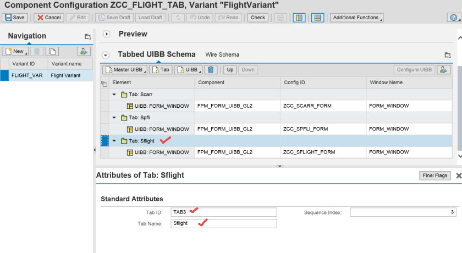The width and height of the screenshot is (462, 253).
Task: Click the add Master UIBB button
Action: [124, 70]
